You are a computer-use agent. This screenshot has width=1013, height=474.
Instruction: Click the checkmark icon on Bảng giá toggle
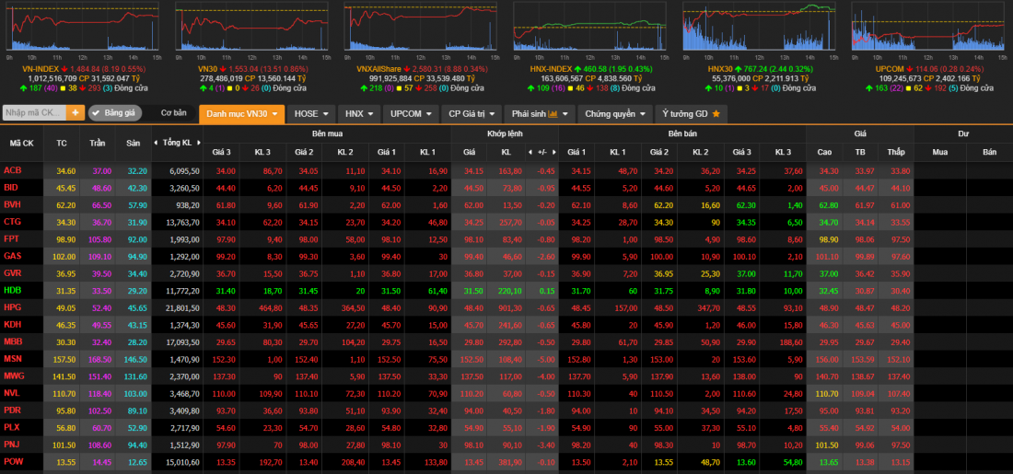coord(97,113)
